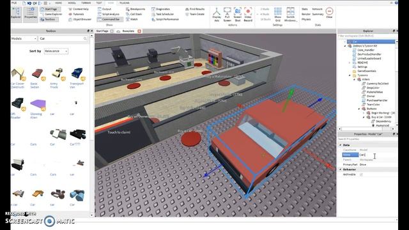The width and height of the screenshot is (409, 230).
Task: Click the Toolbox search field containing Car
Action: 61,38
